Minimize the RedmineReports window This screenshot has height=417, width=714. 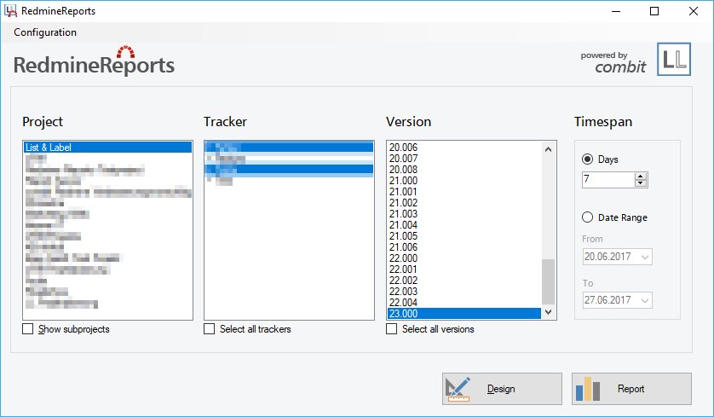pyautogui.click(x=616, y=11)
